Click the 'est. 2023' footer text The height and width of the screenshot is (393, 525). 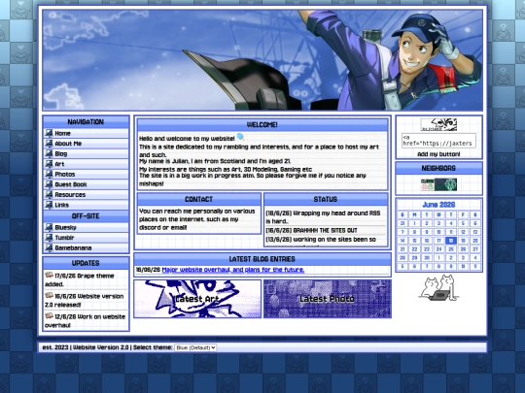55,347
